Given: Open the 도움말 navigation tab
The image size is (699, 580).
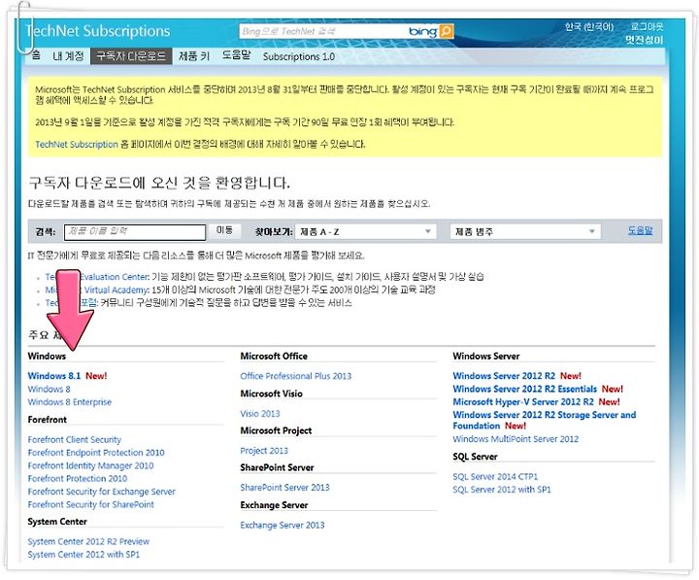Looking at the screenshot, I should (236, 55).
